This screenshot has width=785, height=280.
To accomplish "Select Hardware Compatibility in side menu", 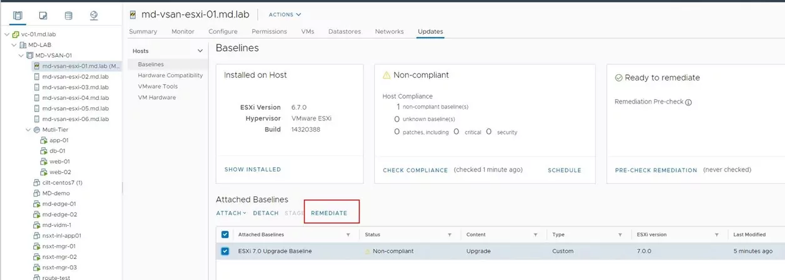I will tap(170, 75).
